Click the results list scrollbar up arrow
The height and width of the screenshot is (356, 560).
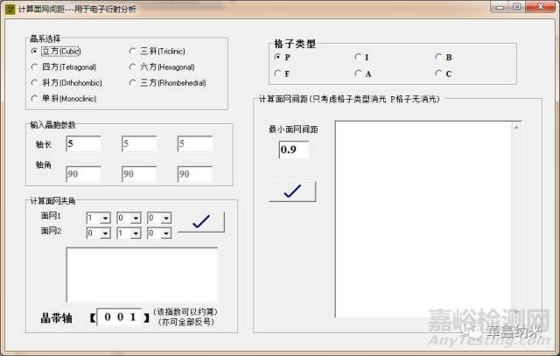coord(516,127)
